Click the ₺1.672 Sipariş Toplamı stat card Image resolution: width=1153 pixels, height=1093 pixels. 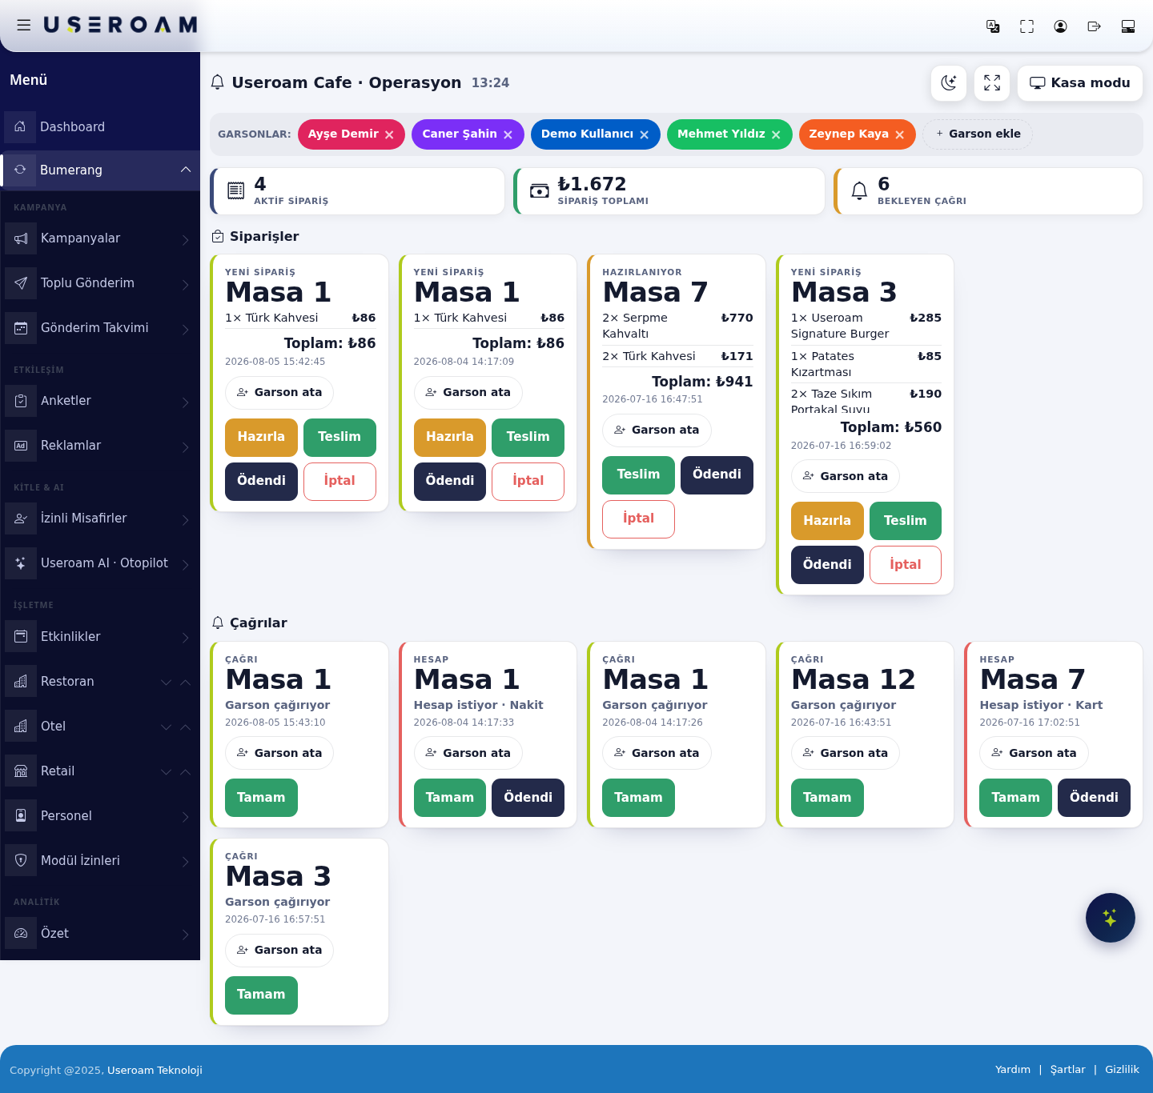[669, 191]
